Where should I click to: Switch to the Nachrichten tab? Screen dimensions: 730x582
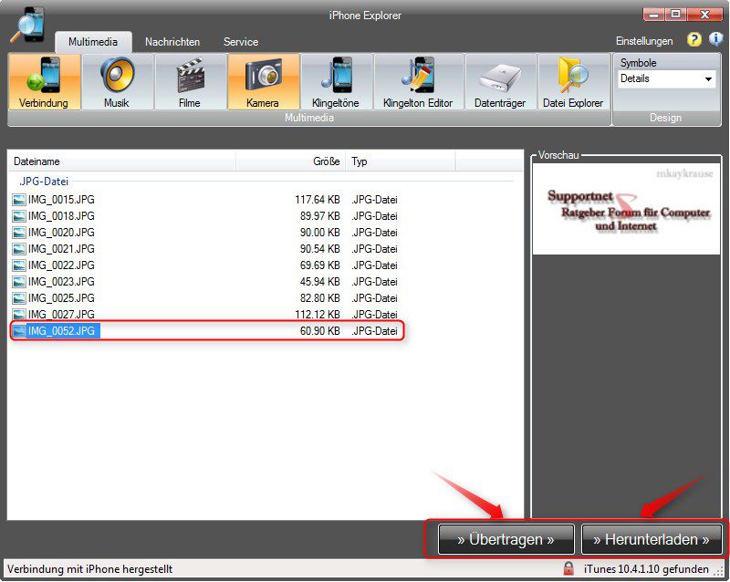pyautogui.click(x=172, y=42)
